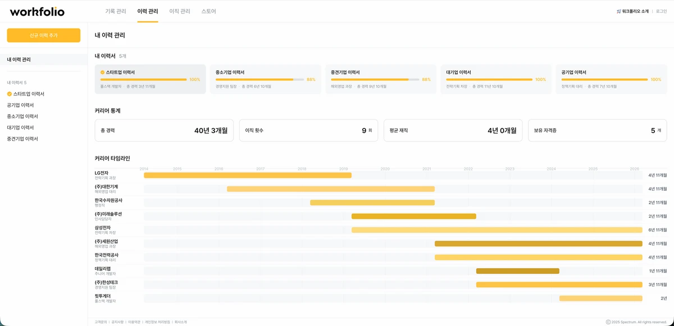The width and height of the screenshot is (674, 326).
Task: Click the 한국전력공사 timeline bar
Action: (539, 258)
